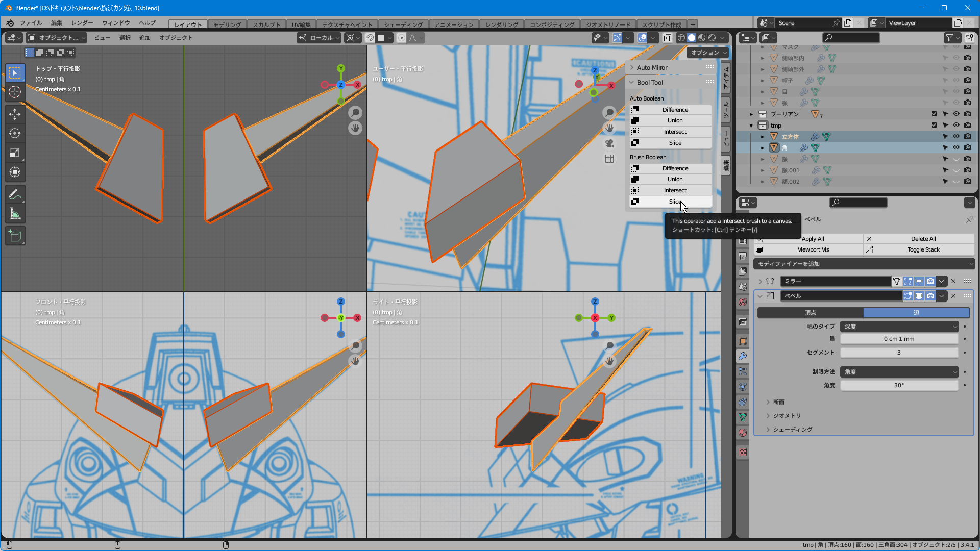Uncheck the ブーリアン collection checkbox
The width and height of the screenshot is (980, 551).
coord(934,114)
